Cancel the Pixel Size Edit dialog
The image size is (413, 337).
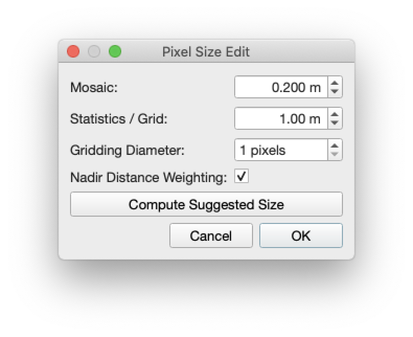211,236
